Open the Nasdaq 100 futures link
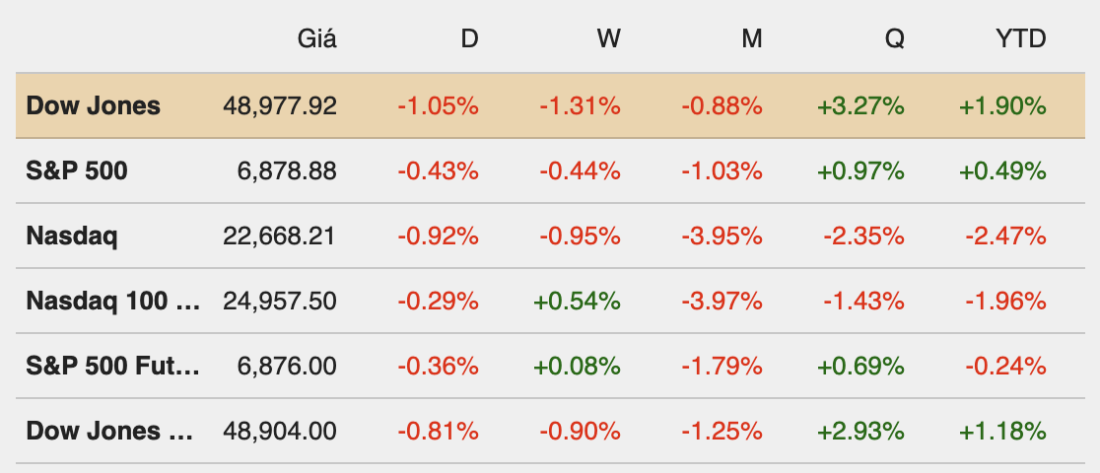1100x473 pixels. (x=112, y=301)
